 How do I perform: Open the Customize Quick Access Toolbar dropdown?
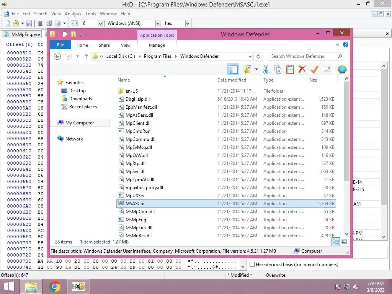(81, 34)
